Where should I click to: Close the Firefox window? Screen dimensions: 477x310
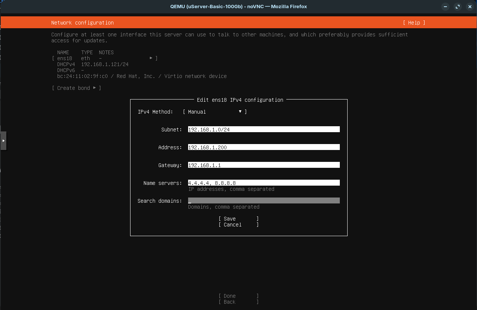pyautogui.click(x=470, y=7)
